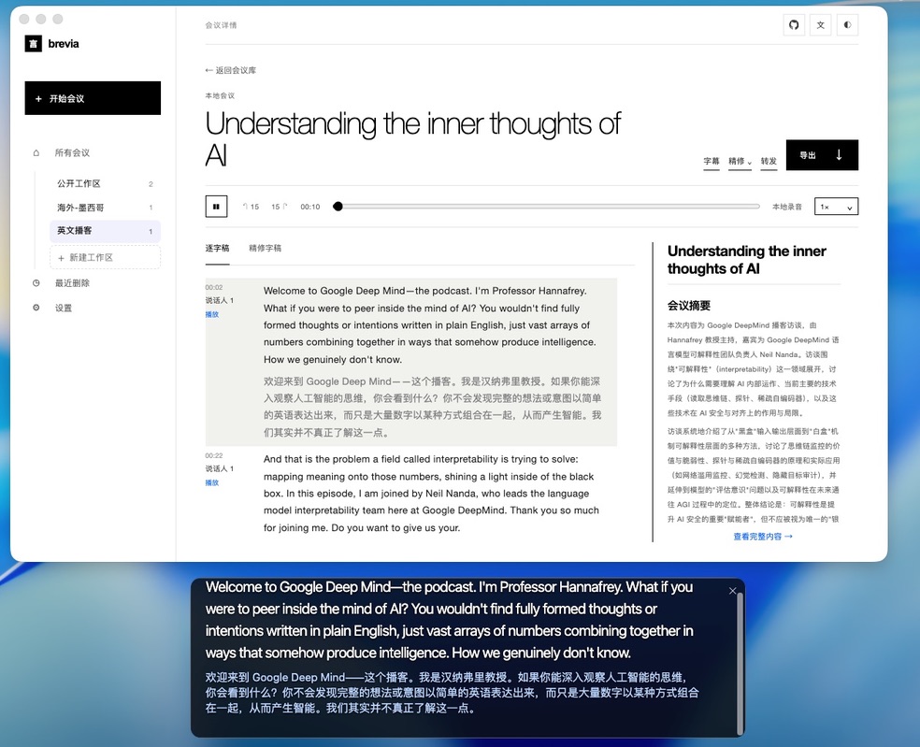Click the brevia logo icon
This screenshot has height=747, width=920.
click(x=34, y=43)
